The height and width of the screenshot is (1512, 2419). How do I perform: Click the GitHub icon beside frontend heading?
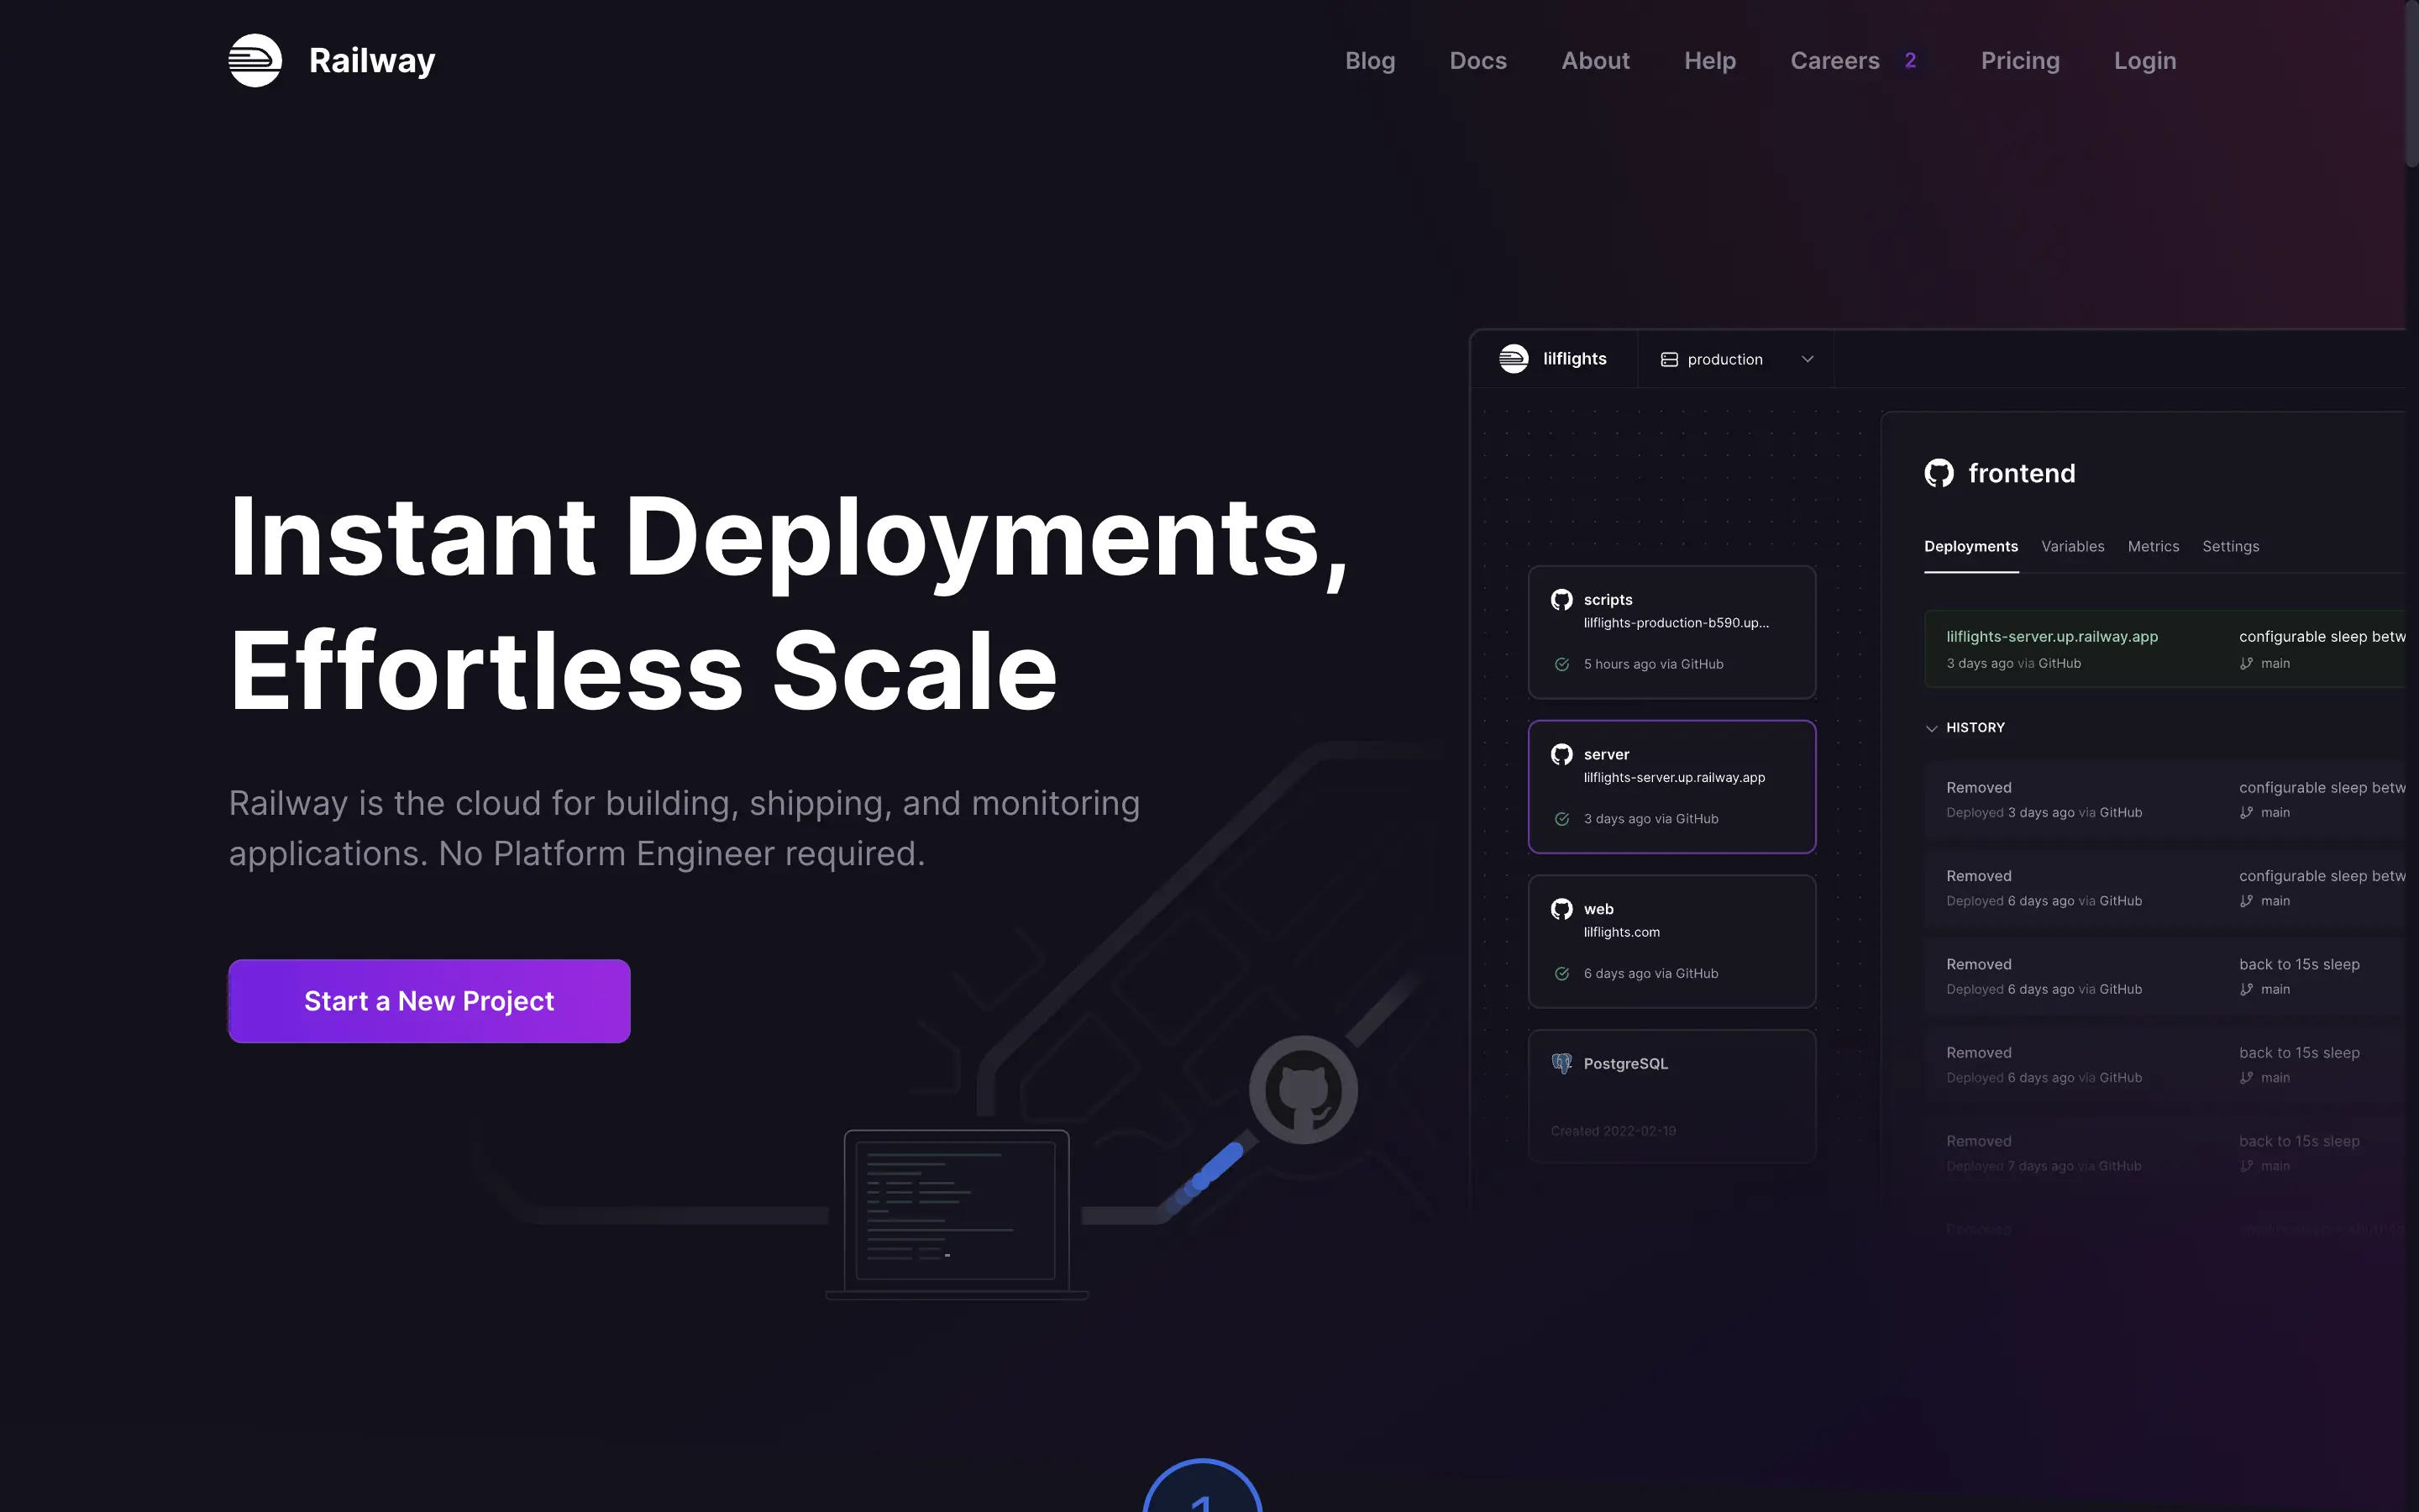[x=1939, y=473]
